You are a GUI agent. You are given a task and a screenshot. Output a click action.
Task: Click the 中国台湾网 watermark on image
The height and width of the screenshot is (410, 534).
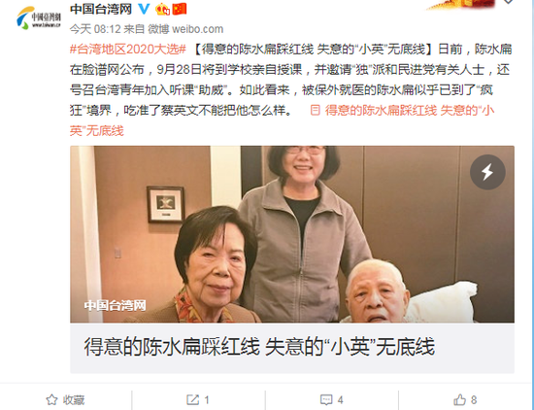click(x=116, y=305)
